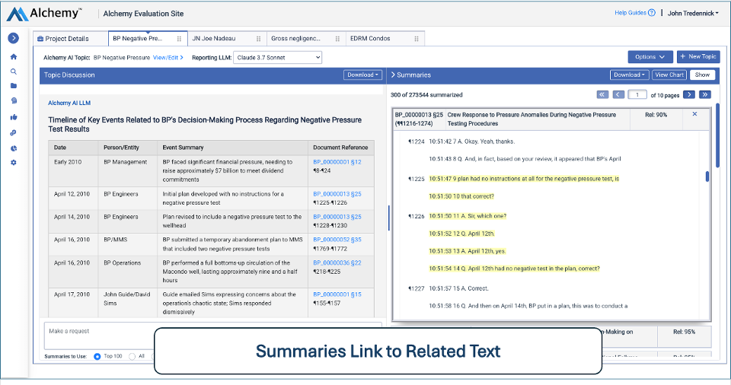Screen dimensions: 731x385
Task: Open the AI brain icon in the sidebar
Action: click(x=14, y=100)
